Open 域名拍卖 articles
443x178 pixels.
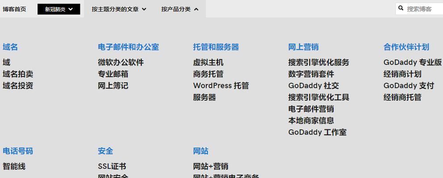pyautogui.click(x=18, y=74)
